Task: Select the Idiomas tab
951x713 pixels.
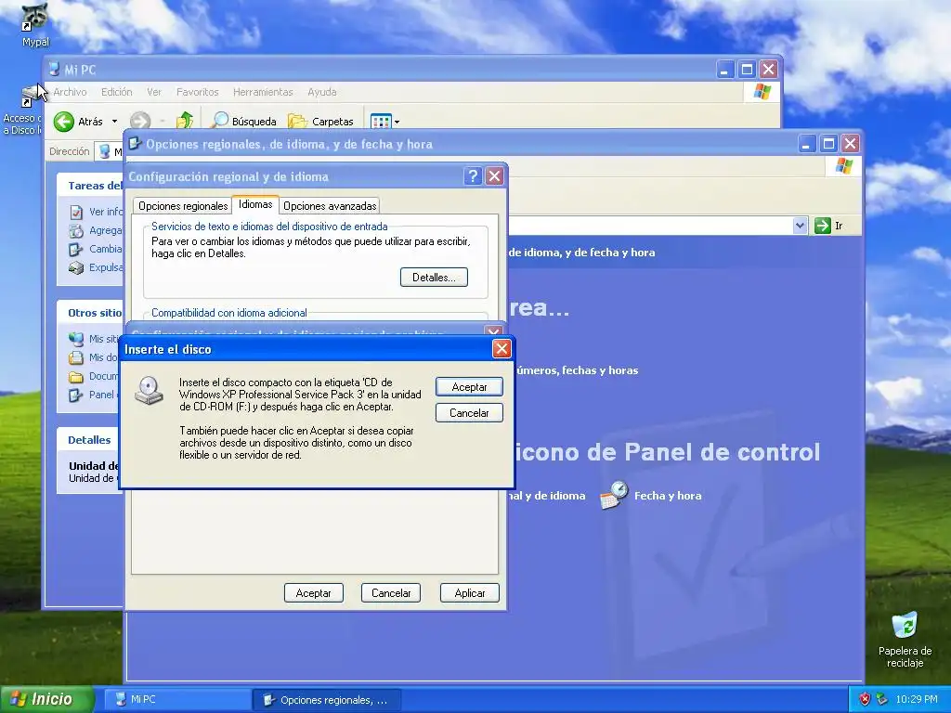Action: click(254, 204)
